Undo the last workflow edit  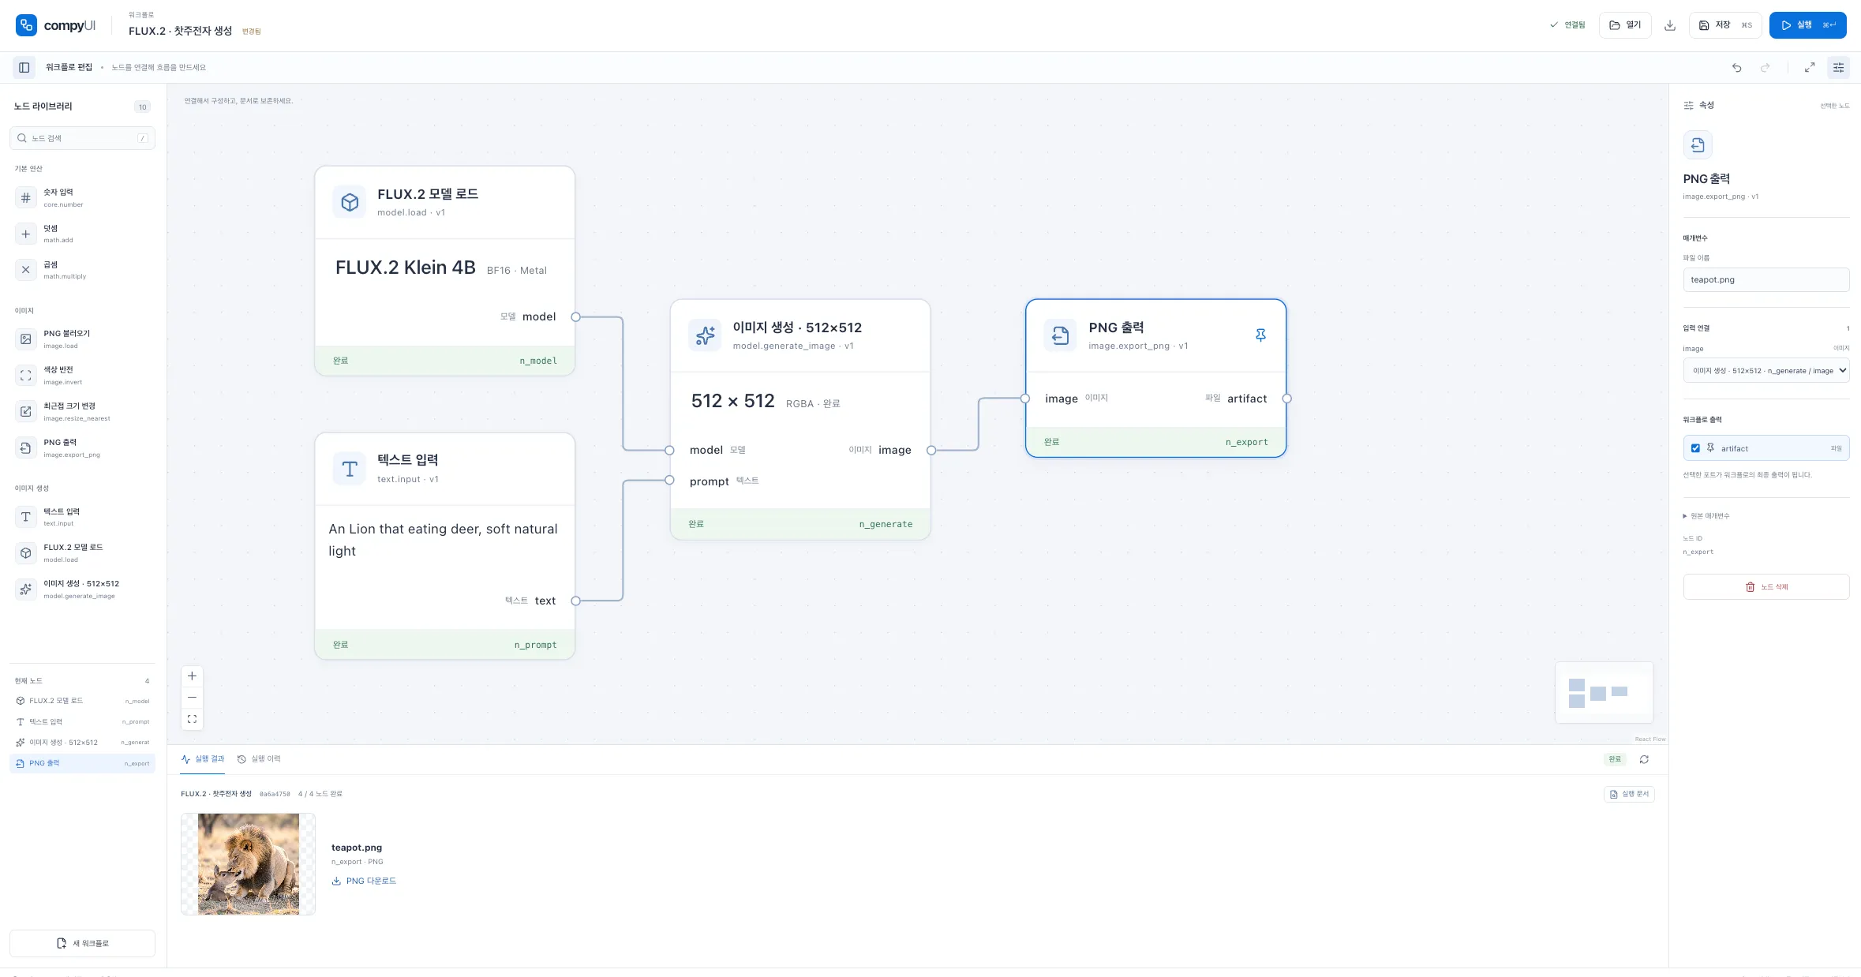1736,68
